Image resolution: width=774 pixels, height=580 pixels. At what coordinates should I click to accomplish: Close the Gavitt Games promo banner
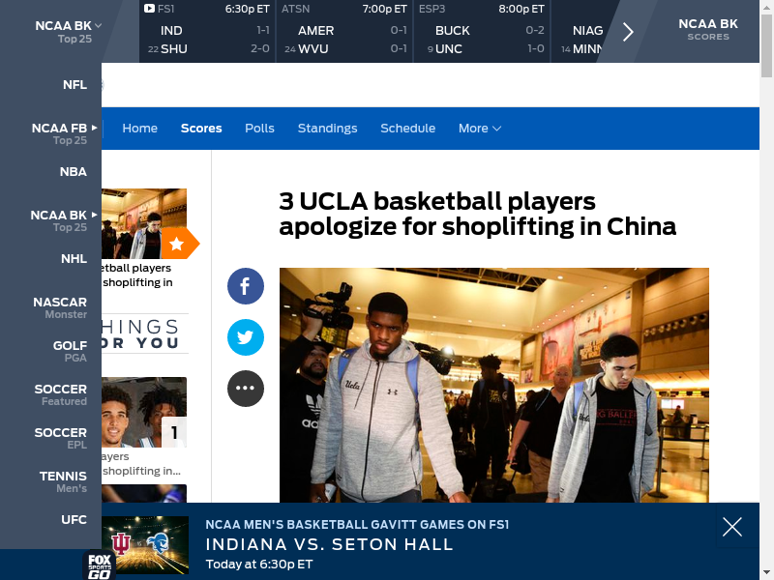pos(732,527)
